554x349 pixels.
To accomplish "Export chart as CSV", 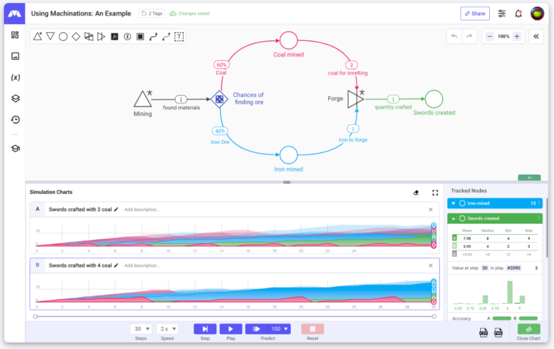I will 483,332.
